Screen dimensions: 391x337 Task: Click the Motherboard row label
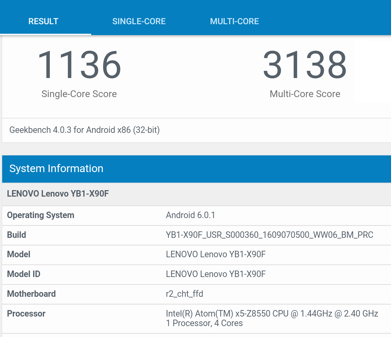(x=31, y=294)
